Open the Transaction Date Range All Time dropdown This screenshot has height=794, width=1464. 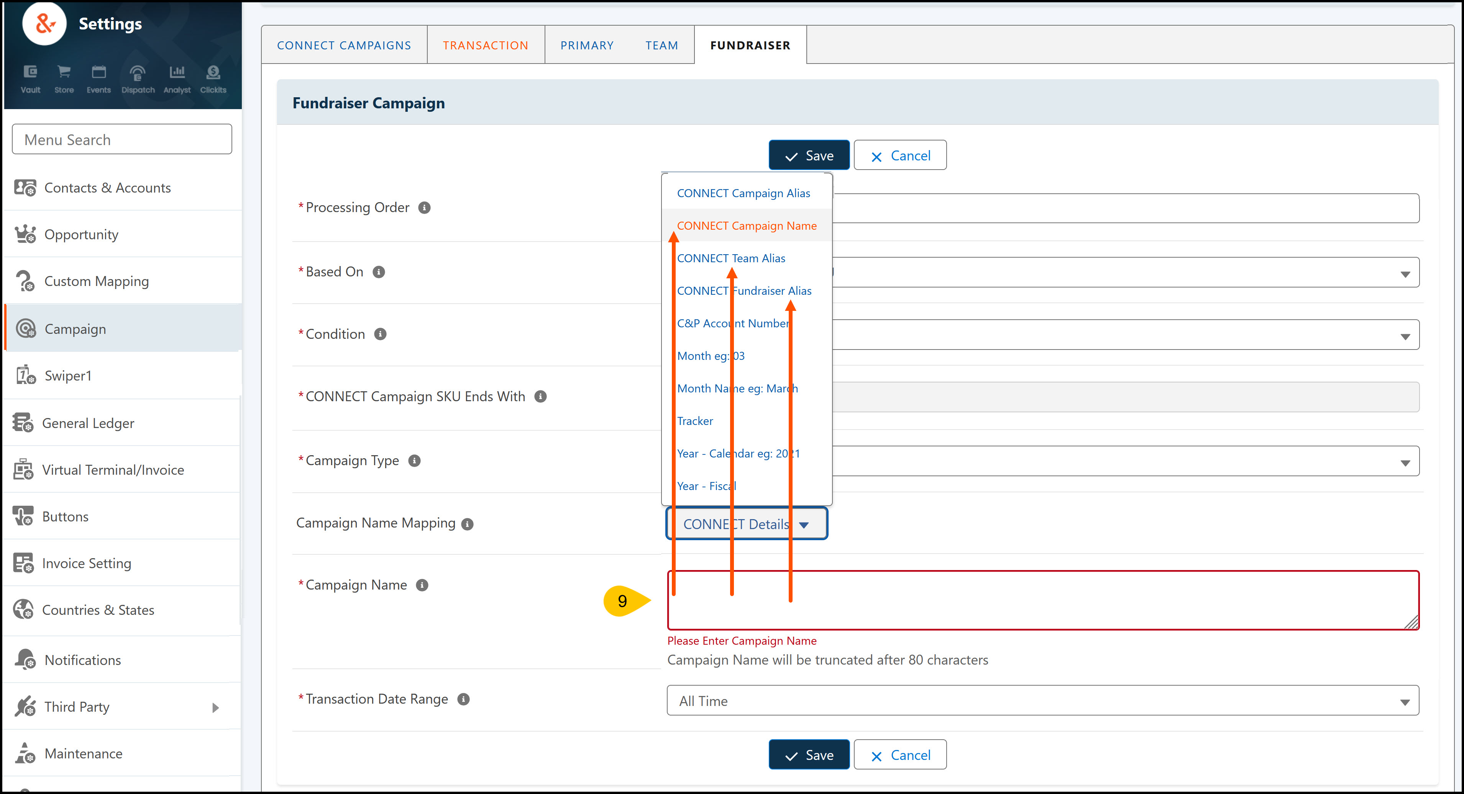[x=1043, y=700]
